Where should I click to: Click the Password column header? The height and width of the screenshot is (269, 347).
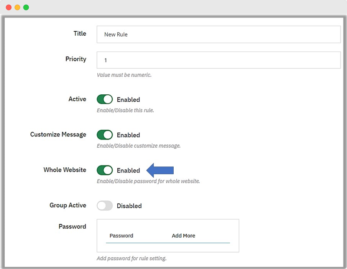point(121,236)
